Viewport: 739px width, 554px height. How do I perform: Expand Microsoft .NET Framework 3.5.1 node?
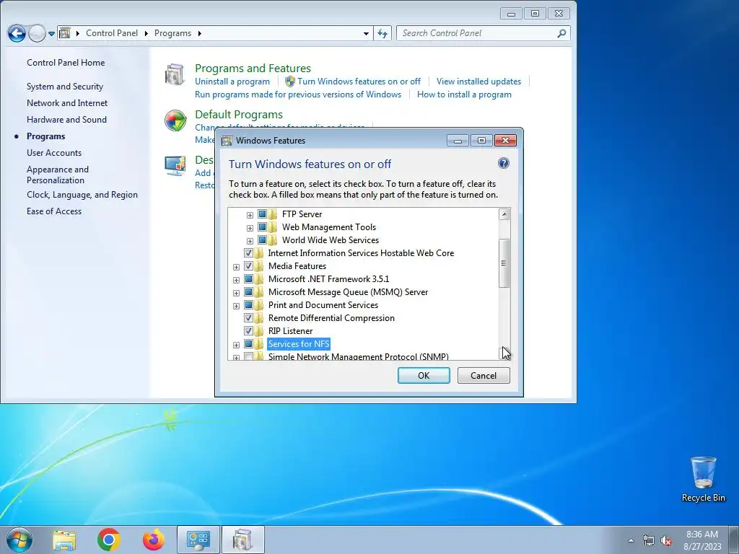[236, 280]
